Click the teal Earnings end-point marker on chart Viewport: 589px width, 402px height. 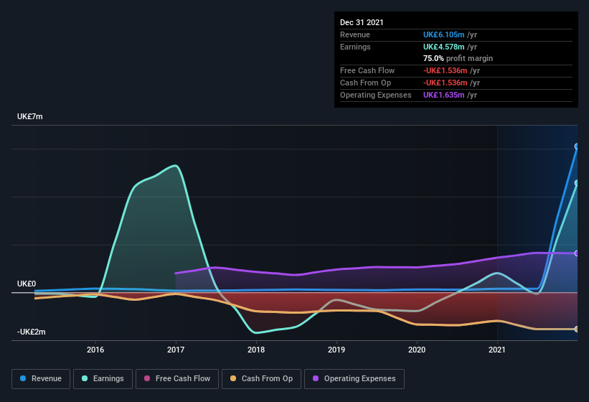(577, 183)
